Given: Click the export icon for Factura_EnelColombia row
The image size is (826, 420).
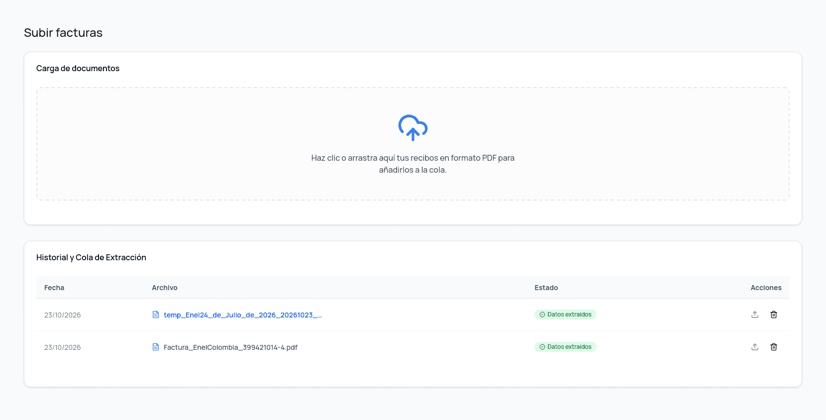Looking at the screenshot, I should click(x=755, y=347).
